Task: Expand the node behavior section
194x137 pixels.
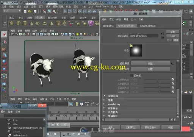Action: (x=104, y=112)
